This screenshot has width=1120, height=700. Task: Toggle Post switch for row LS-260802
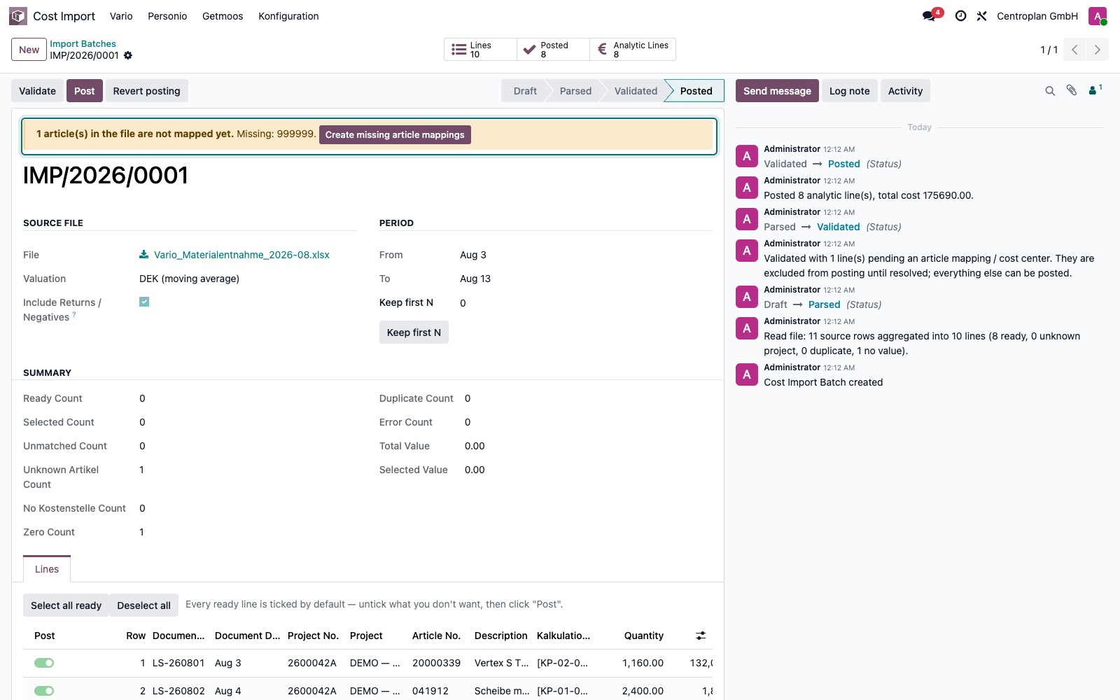click(x=44, y=691)
